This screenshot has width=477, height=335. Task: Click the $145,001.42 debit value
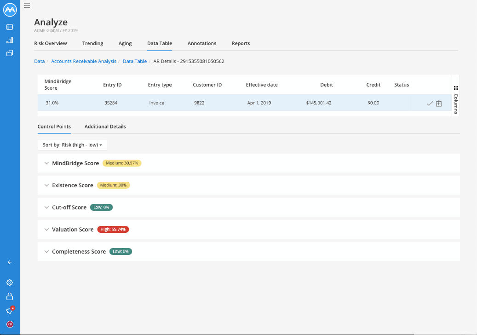coord(319,103)
